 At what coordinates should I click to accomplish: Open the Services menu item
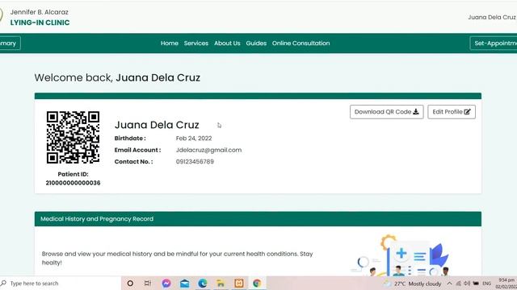tap(195, 43)
